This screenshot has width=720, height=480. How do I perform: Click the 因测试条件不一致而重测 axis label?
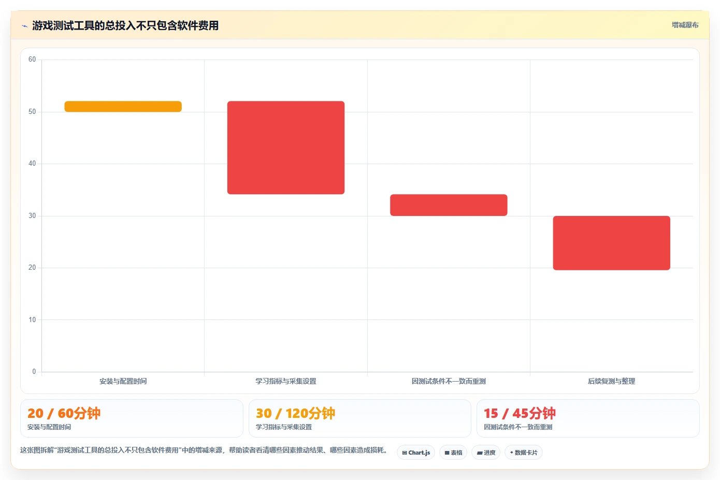[449, 381]
